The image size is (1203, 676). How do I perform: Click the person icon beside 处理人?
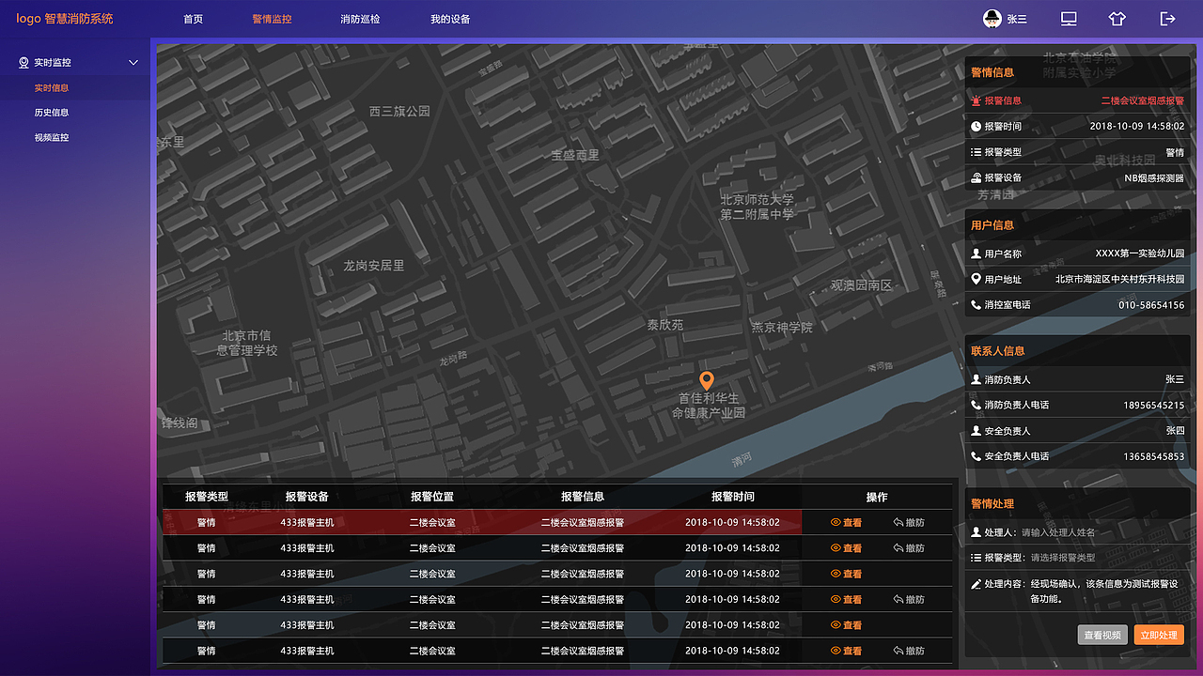point(976,532)
